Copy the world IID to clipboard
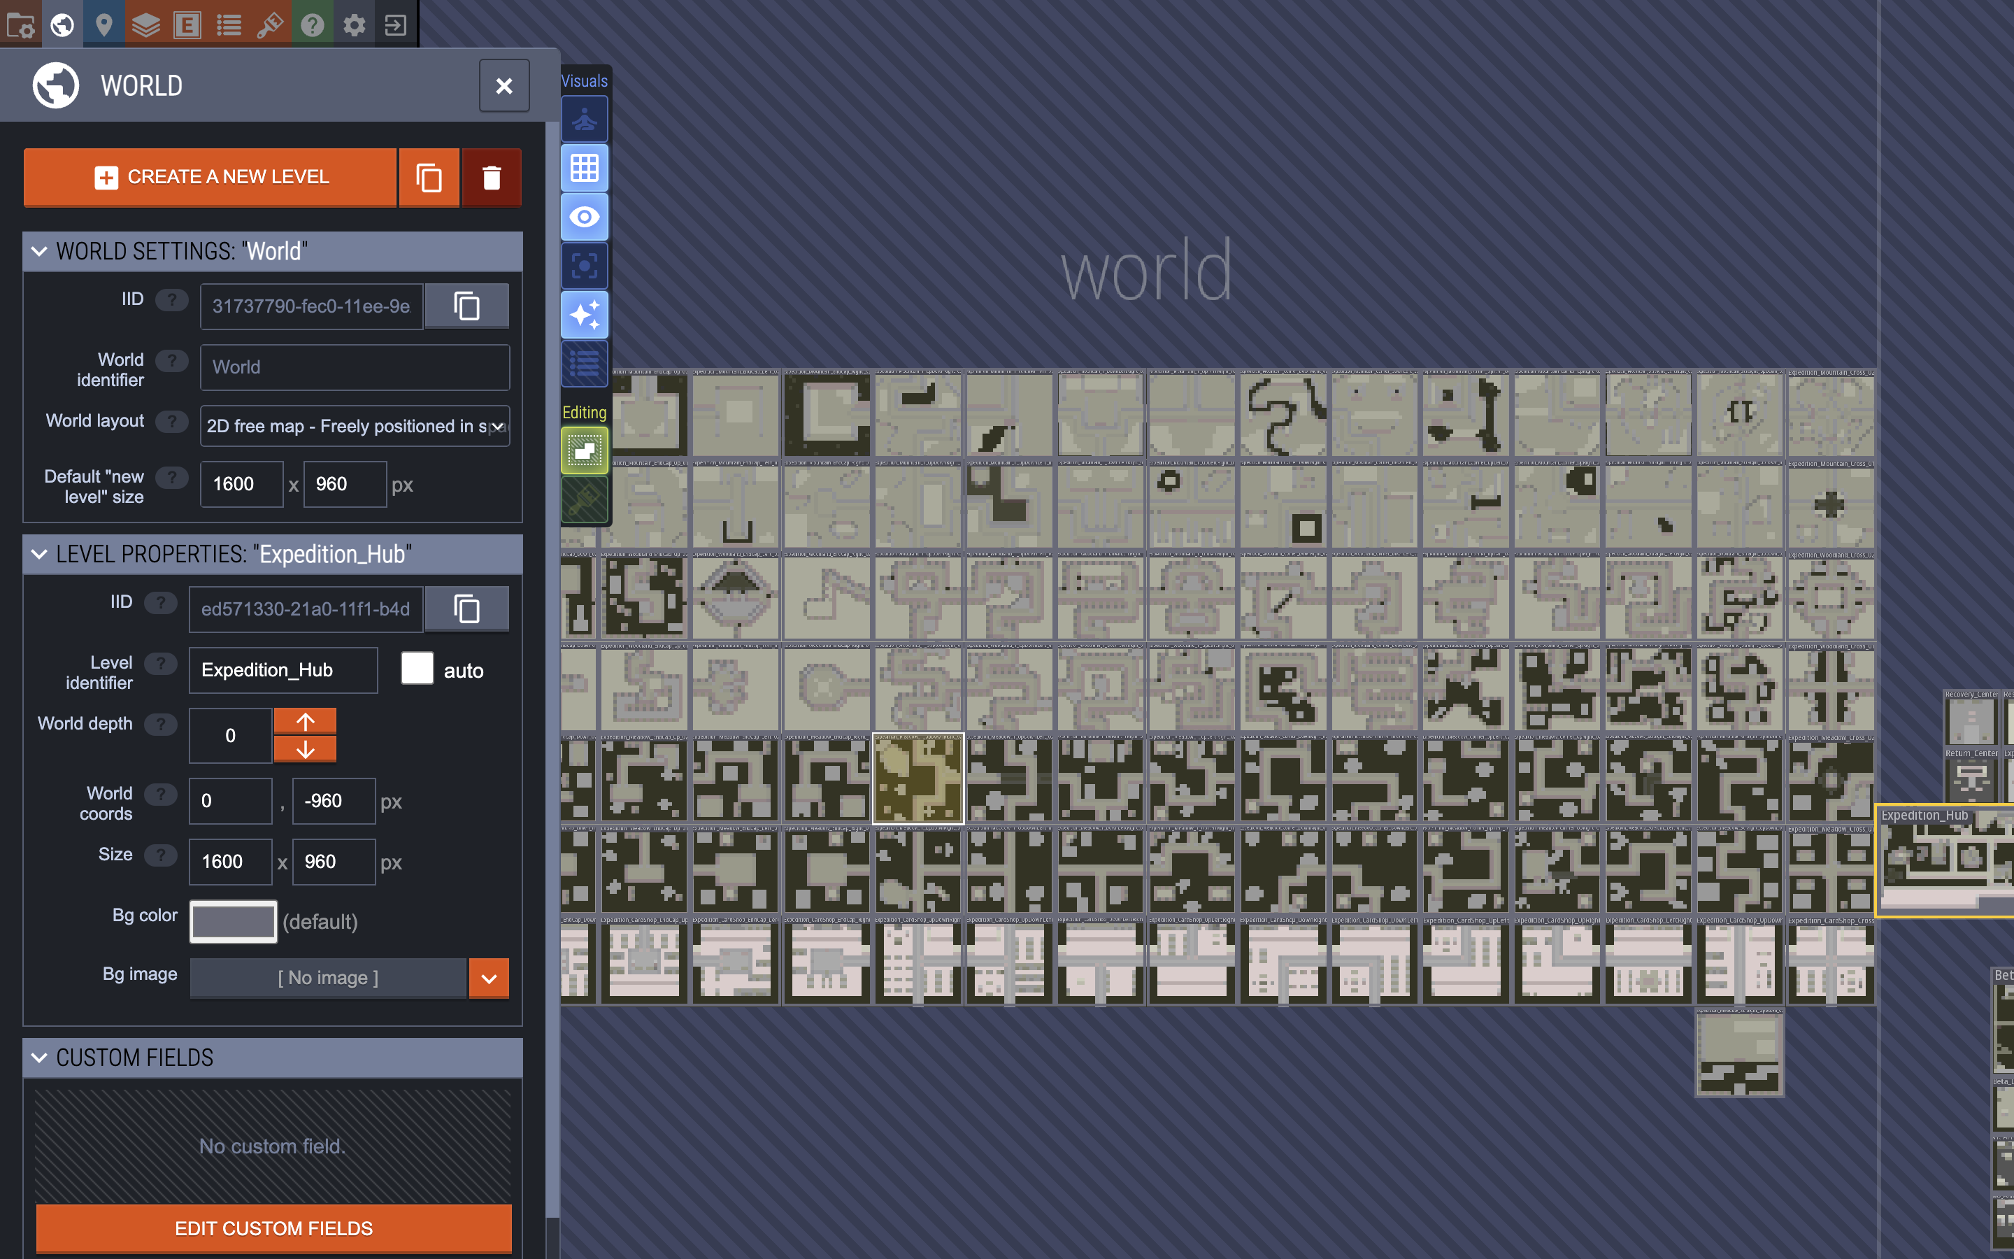 click(467, 306)
